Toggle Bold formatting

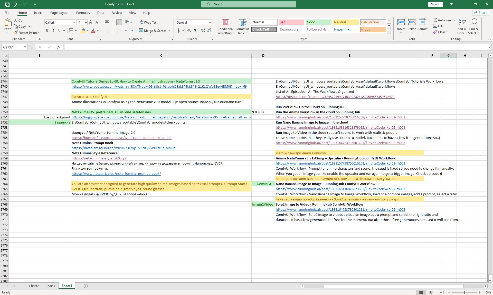point(47,30)
